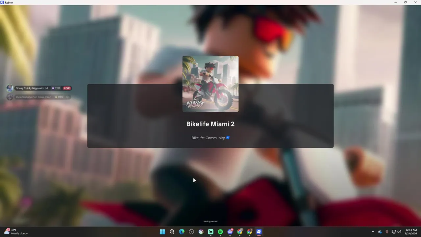
Task: Click the "Joining server" status text
Action: (210, 222)
